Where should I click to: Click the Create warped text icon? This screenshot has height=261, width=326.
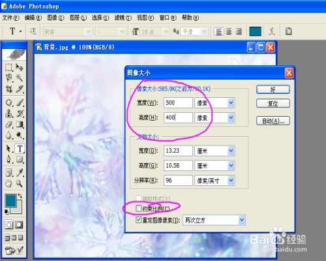[x=272, y=31]
